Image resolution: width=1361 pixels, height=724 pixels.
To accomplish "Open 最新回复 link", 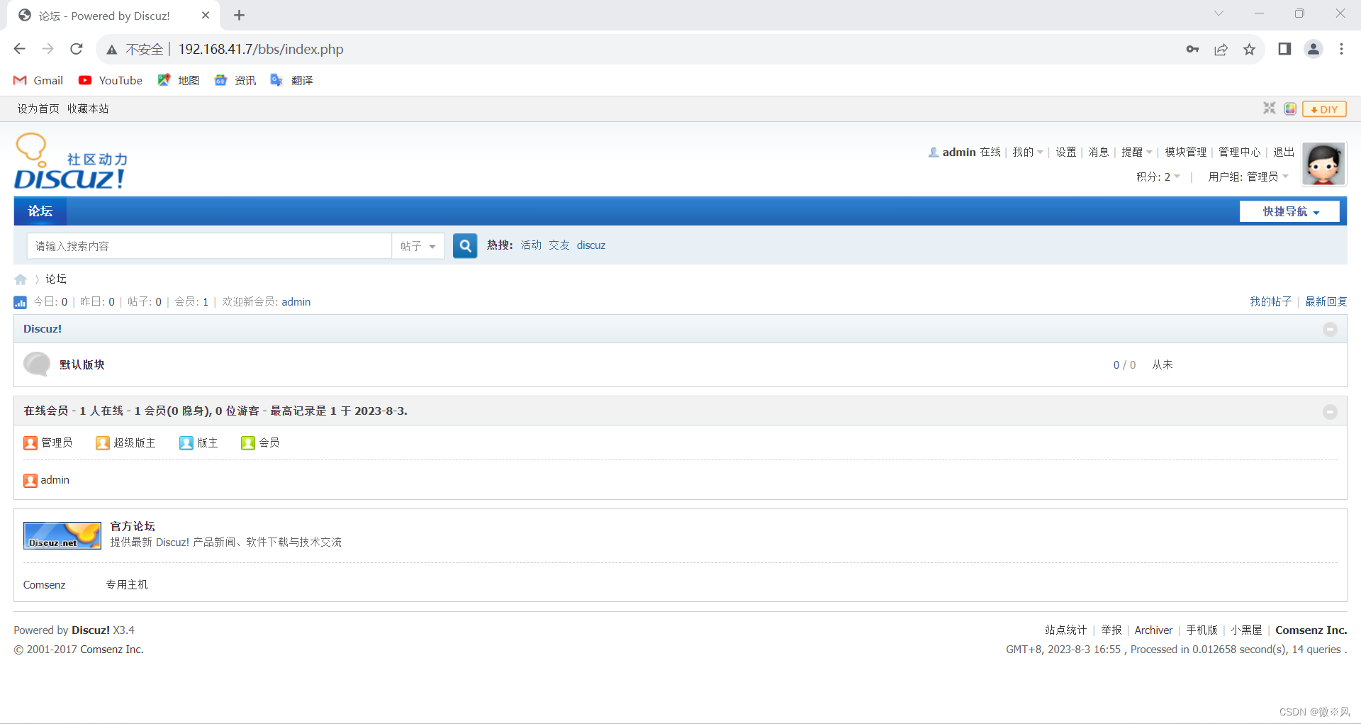I will point(1326,301).
